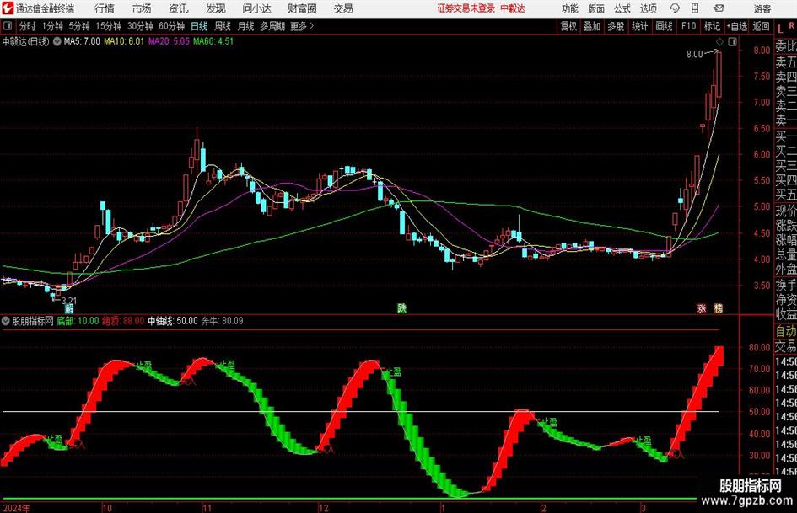Click the 画线 drawing toolbar button
Screen dimensions: 797x513
(x=664, y=26)
